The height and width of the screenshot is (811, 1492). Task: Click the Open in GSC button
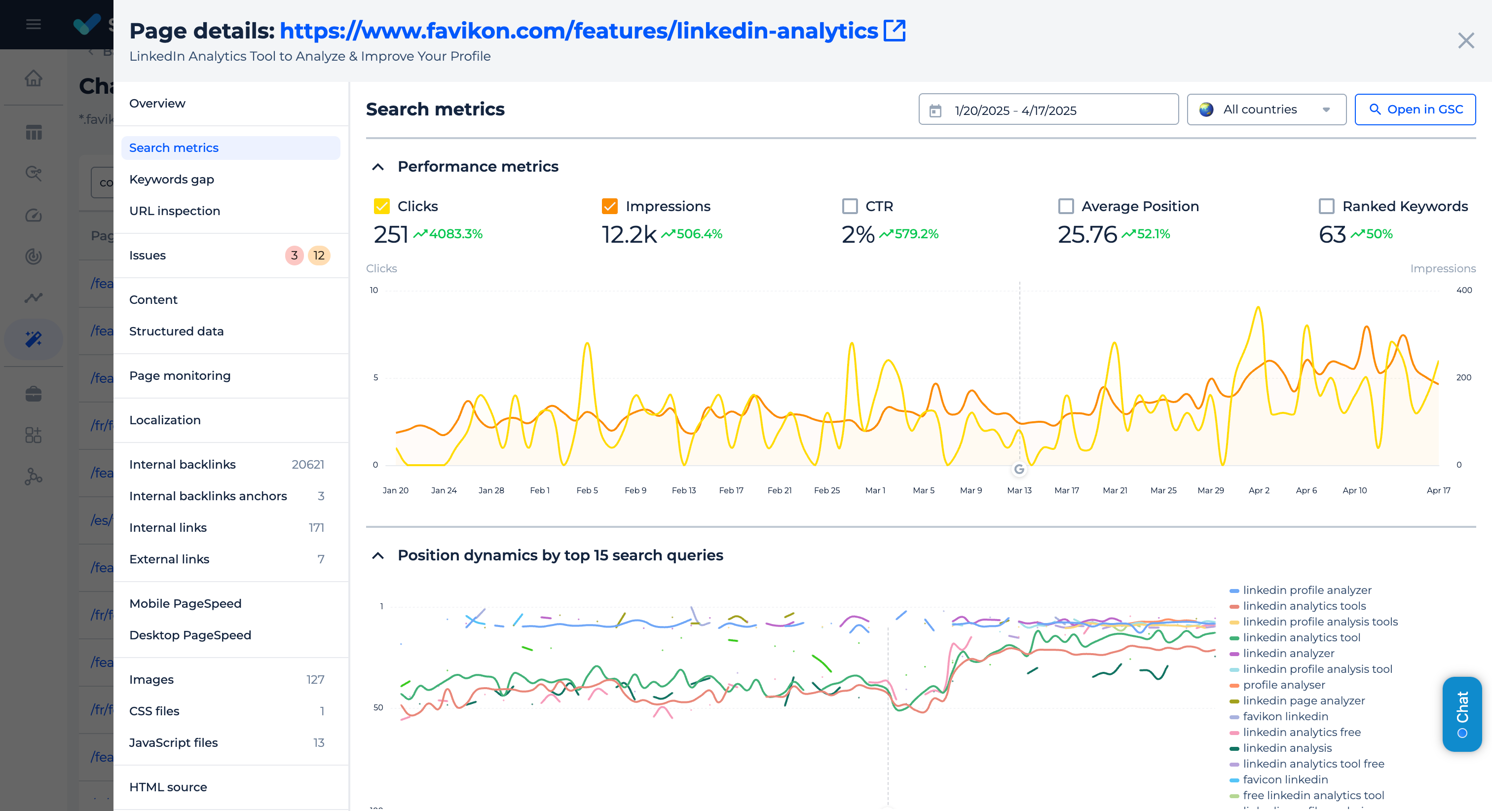tap(1415, 110)
